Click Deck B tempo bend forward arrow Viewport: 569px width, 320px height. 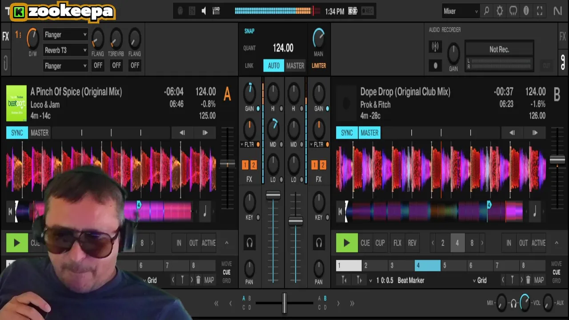click(535, 132)
